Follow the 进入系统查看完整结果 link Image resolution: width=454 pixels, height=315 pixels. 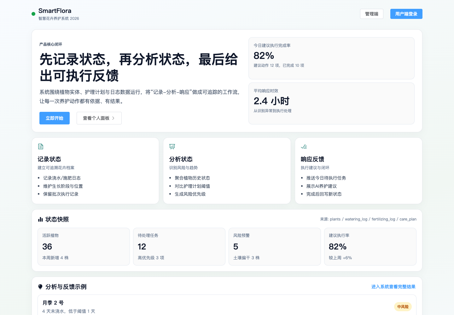click(x=393, y=287)
